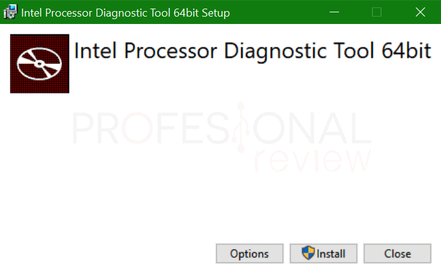The image size is (441, 273).
Task: Minimize the Setup window
Action: (334, 12)
